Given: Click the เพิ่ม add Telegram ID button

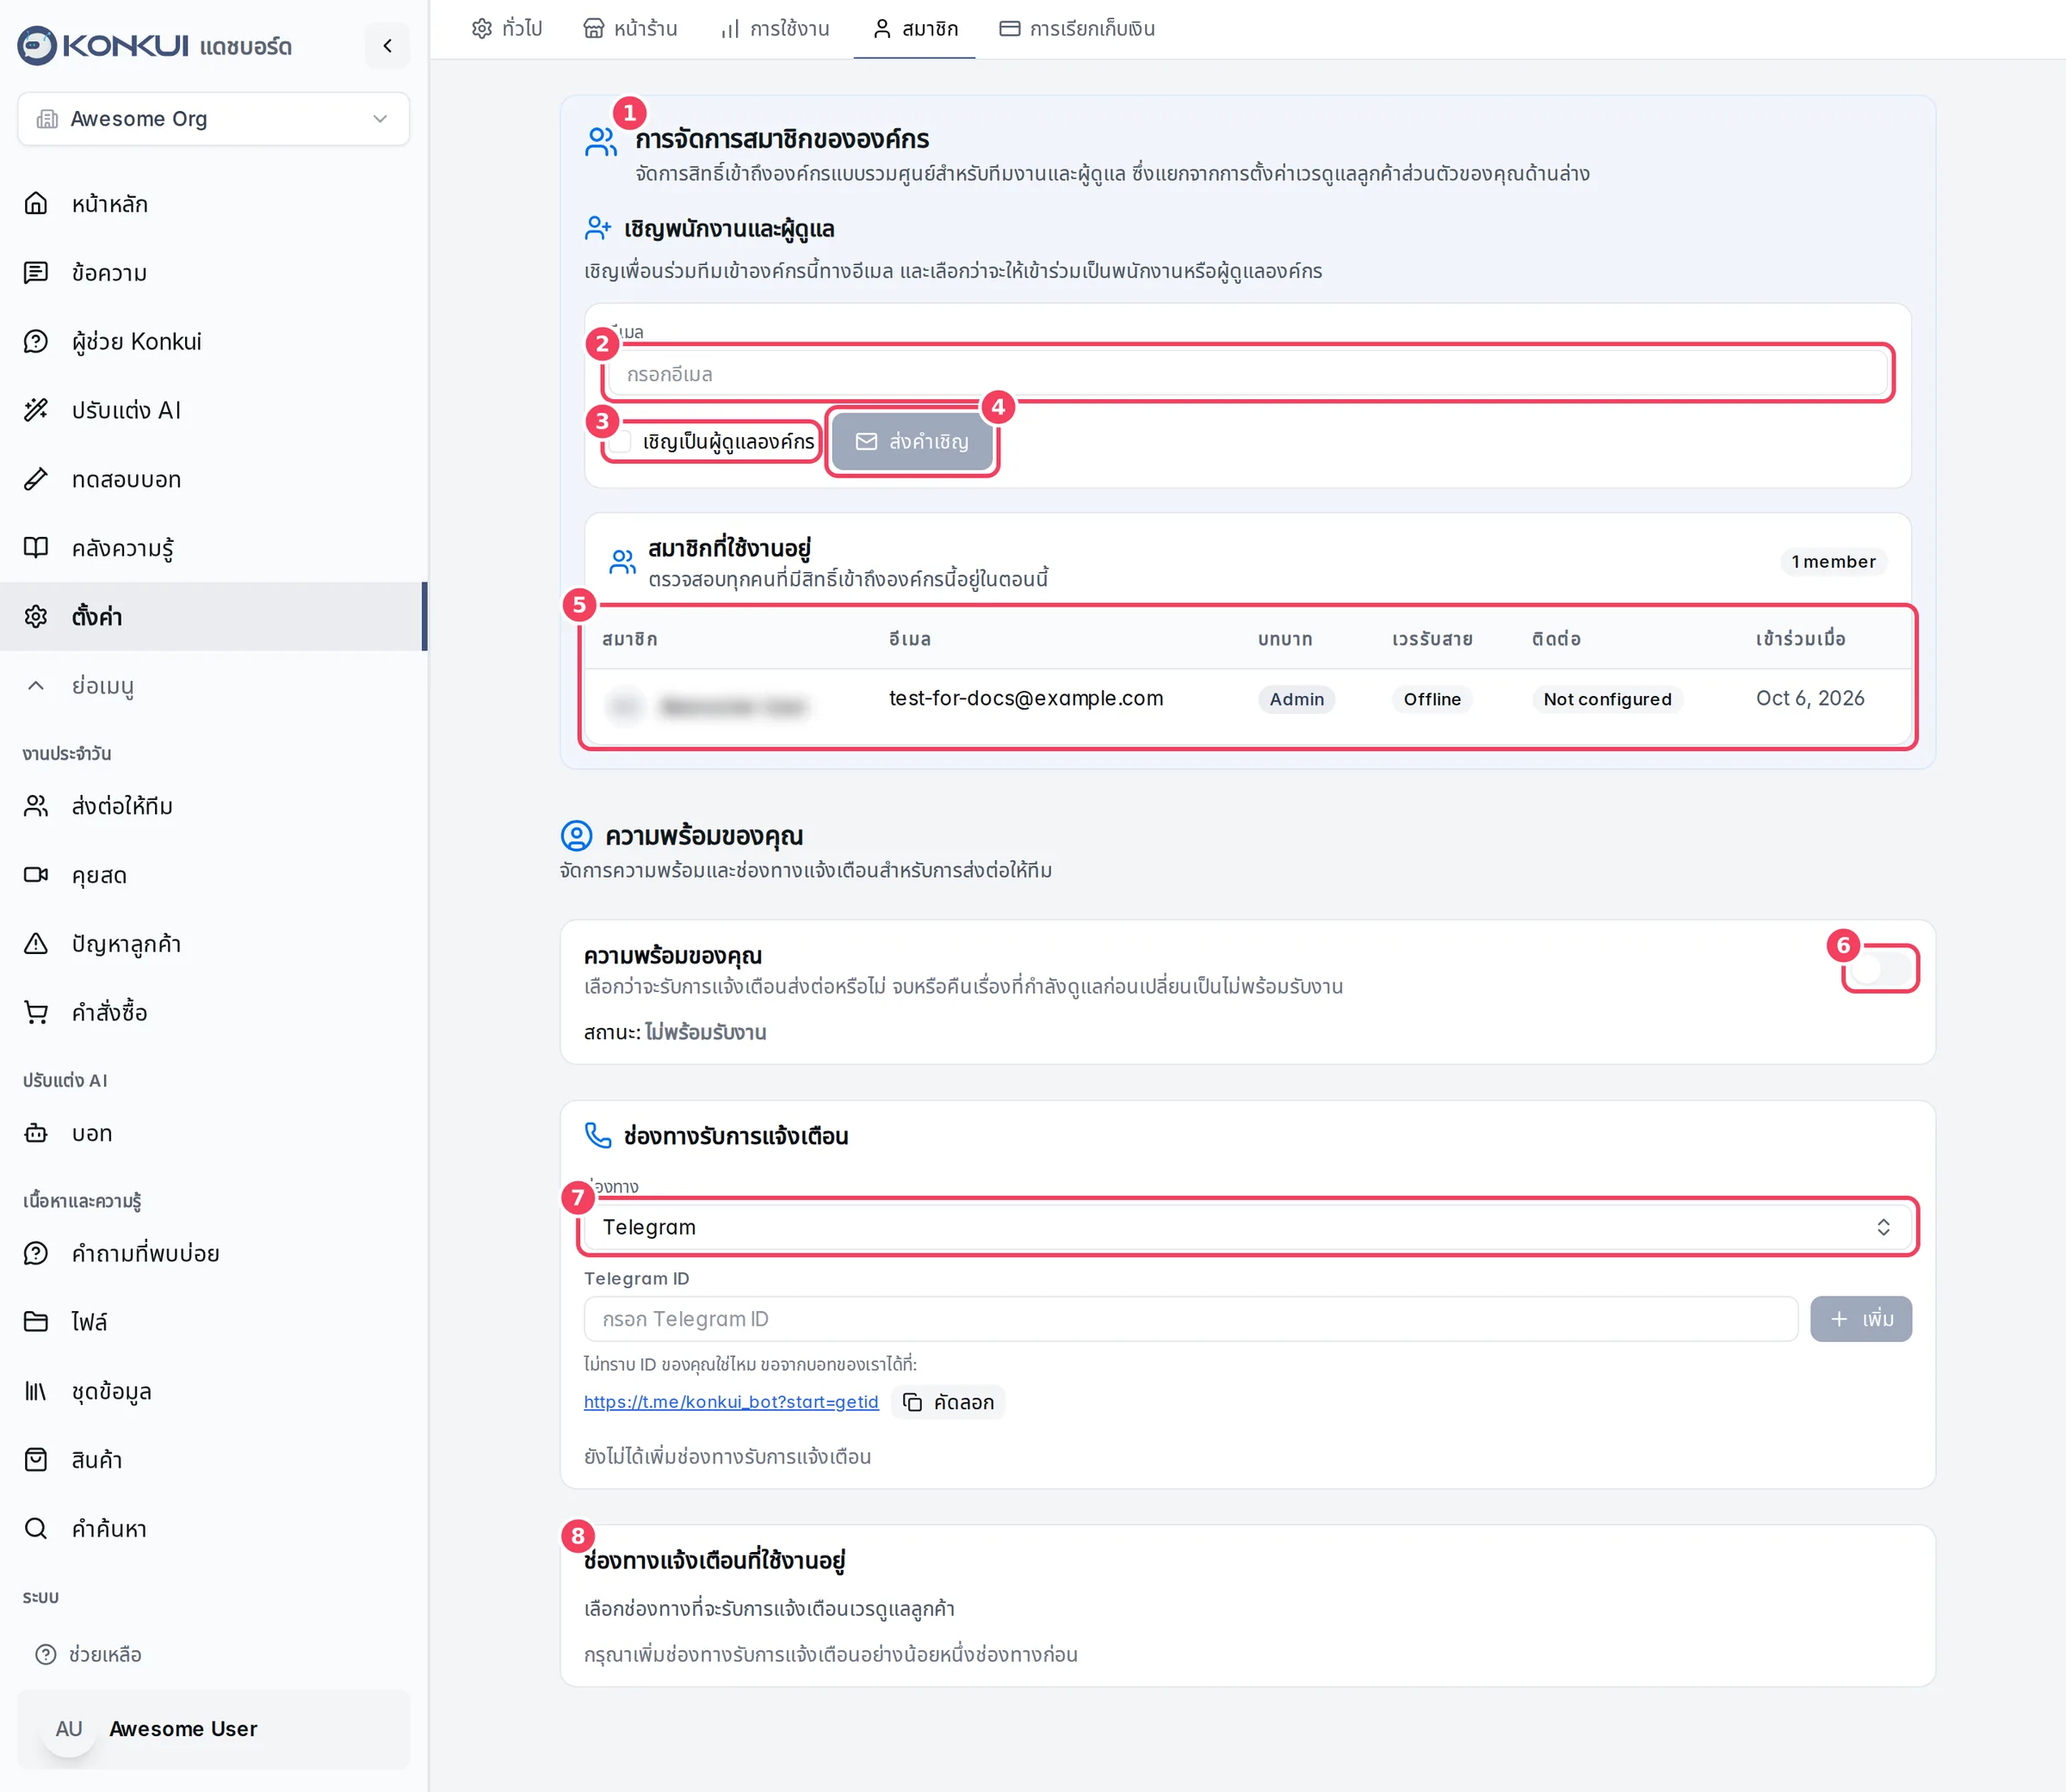Looking at the screenshot, I should (x=1861, y=1319).
